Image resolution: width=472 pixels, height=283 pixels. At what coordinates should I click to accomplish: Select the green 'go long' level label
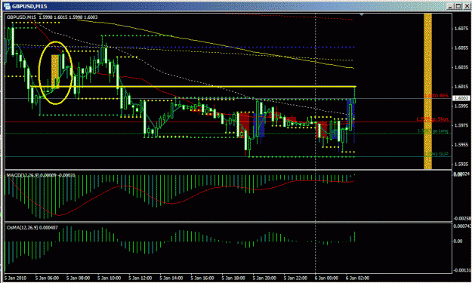coord(433,131)
